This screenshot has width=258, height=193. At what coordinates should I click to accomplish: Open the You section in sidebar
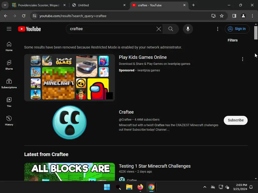pos(9,102)
